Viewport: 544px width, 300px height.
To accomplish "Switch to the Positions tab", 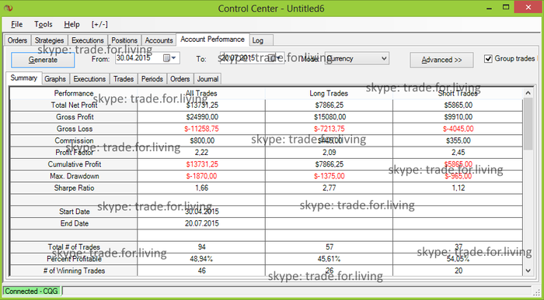I will [x=124, y=40].
